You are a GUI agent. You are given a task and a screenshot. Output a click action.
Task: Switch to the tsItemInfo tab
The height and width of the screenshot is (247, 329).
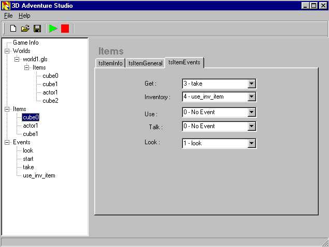110,63
